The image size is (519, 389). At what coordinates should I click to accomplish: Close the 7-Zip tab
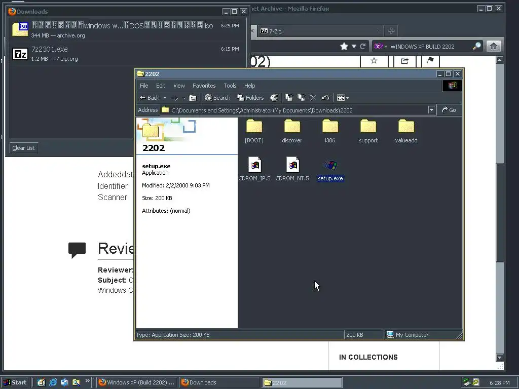[x=378, y=31]
